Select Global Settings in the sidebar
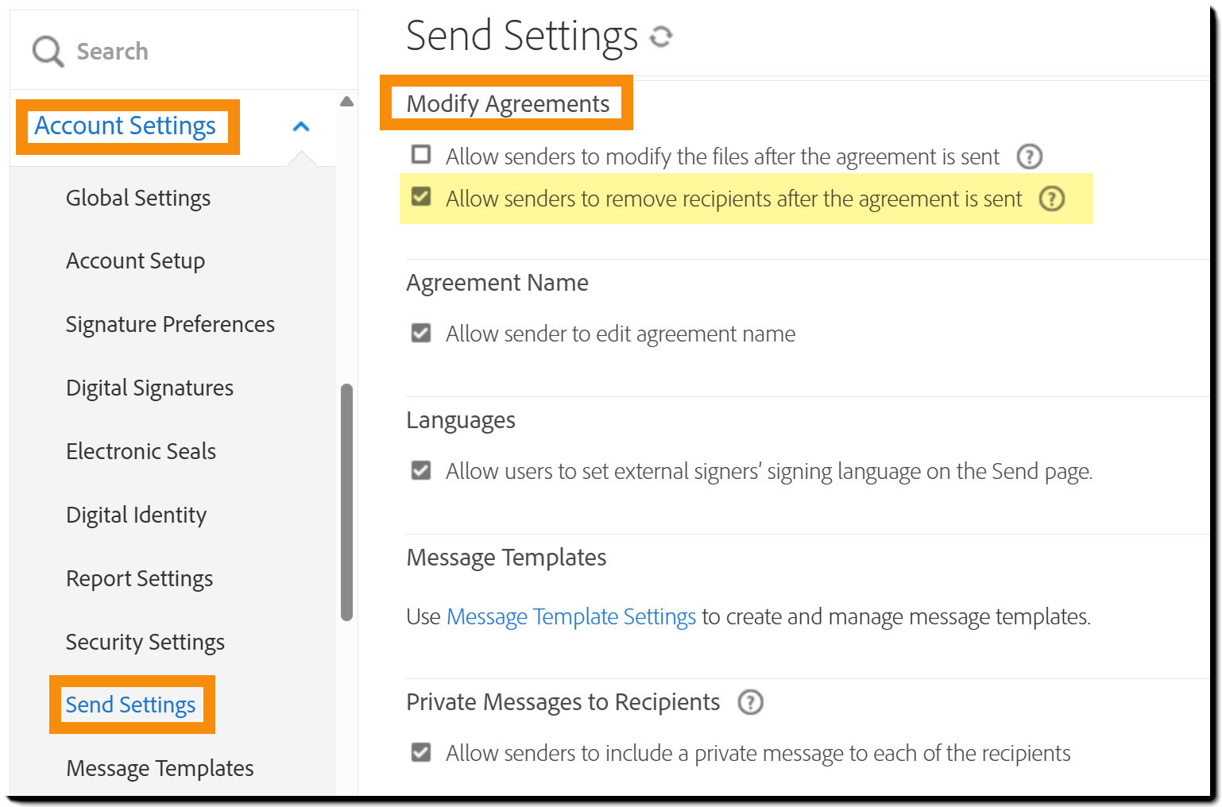Image resolution: width=1222 pixels, height=807 pixels. click(x=137, y=198)
